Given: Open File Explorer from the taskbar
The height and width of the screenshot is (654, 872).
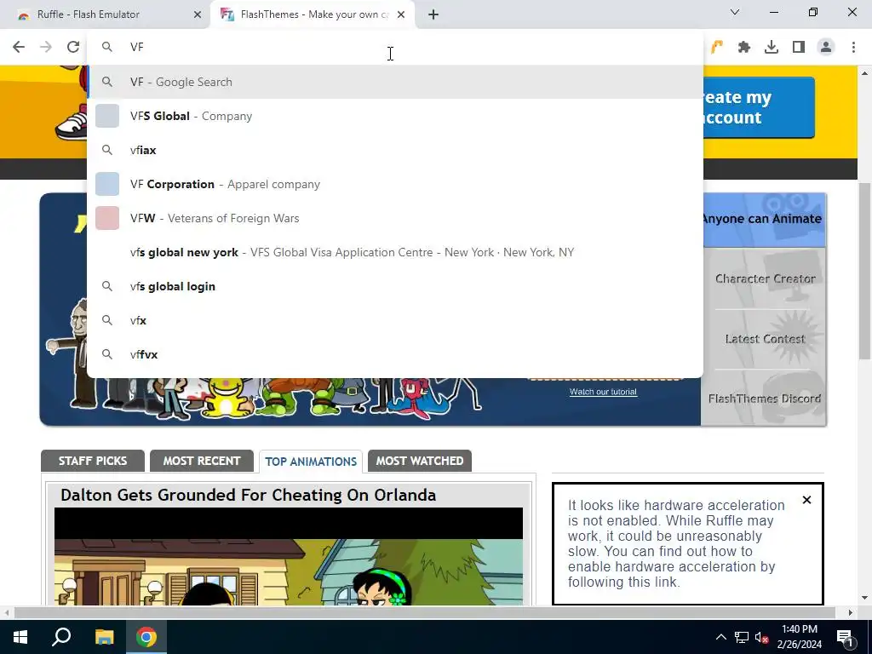Looking at the screenshot, I should pyautogui.click(x=104, y=637).
